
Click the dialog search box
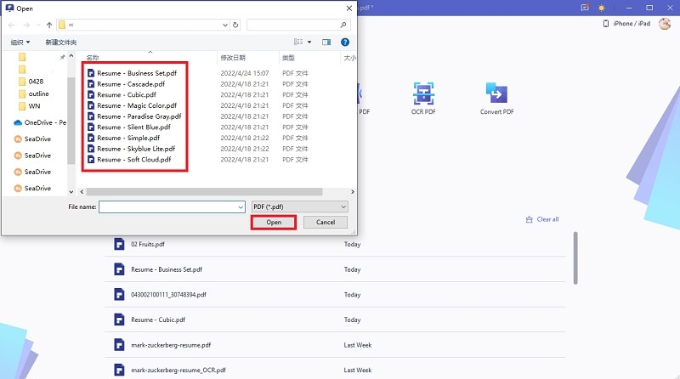pyautogui.click(x=298, y=25)
